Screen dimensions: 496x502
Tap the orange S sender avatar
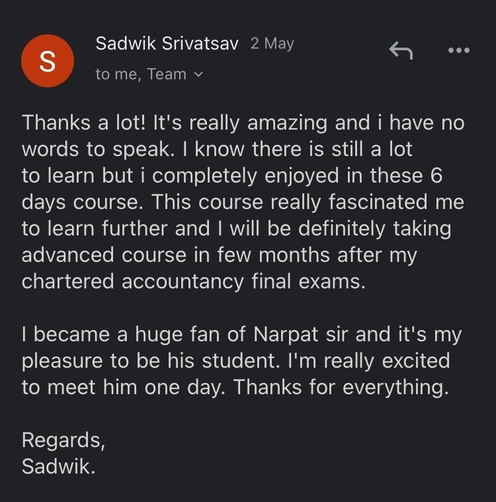[48, 62]
